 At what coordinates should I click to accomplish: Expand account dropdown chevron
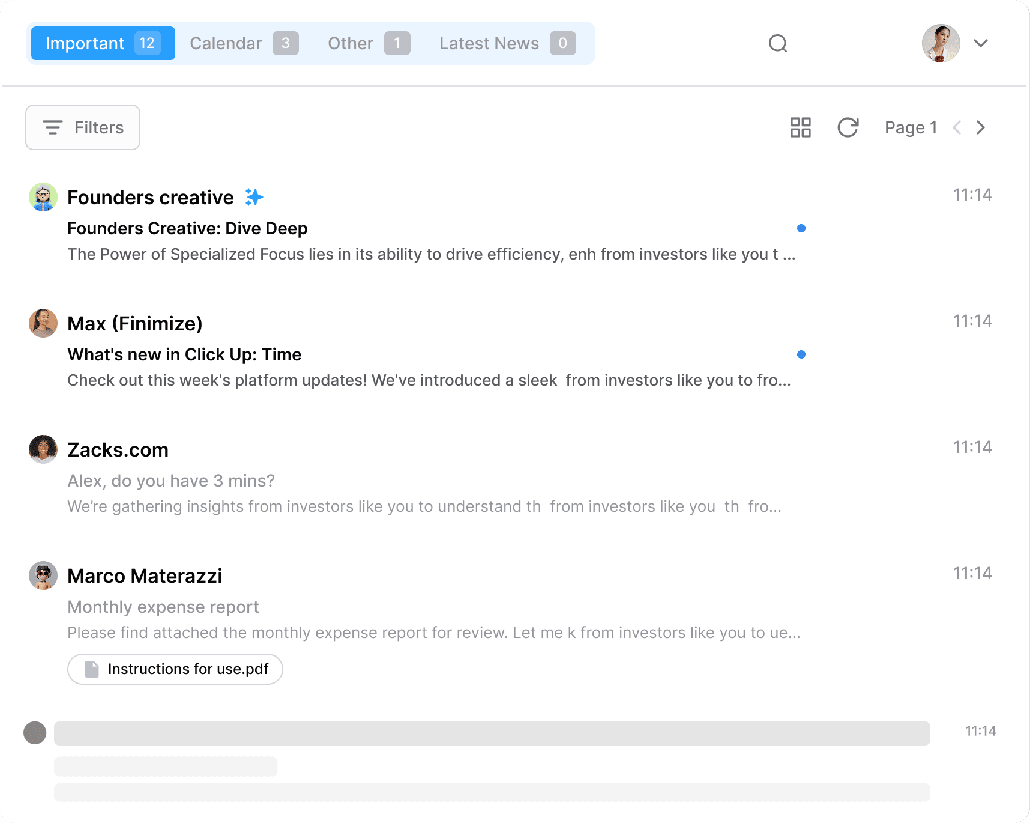pyautogui.click(x=981, y=43)
